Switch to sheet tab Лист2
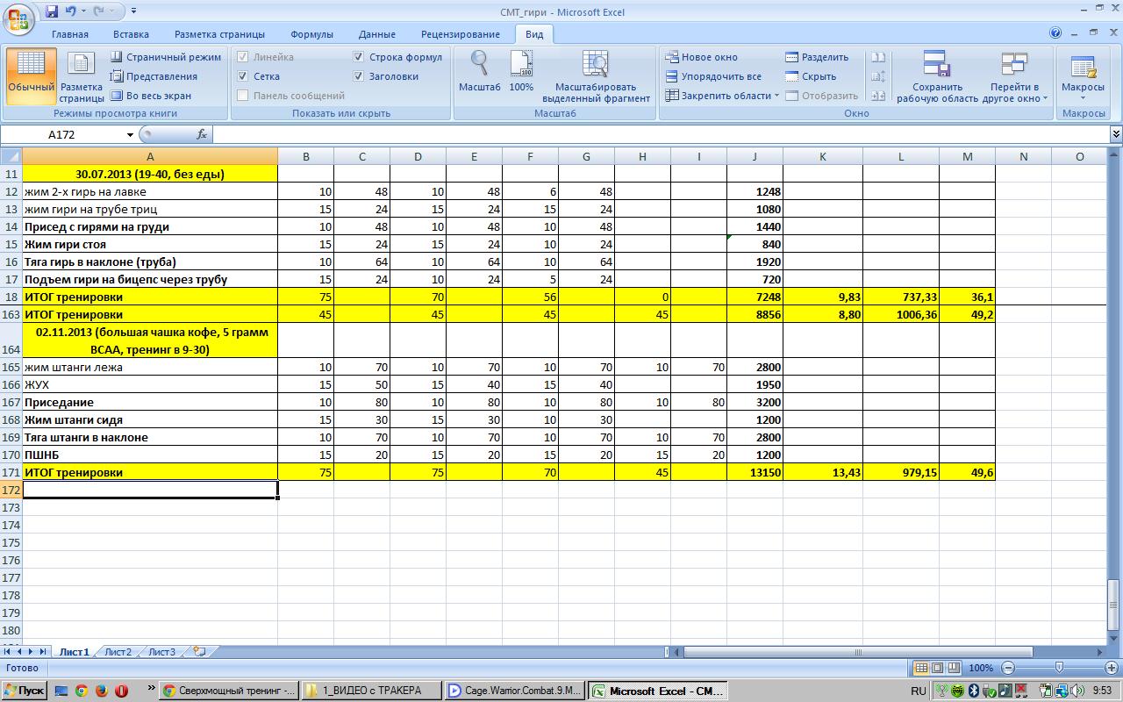The image size is (1123, 702). [x=118, y=652]
